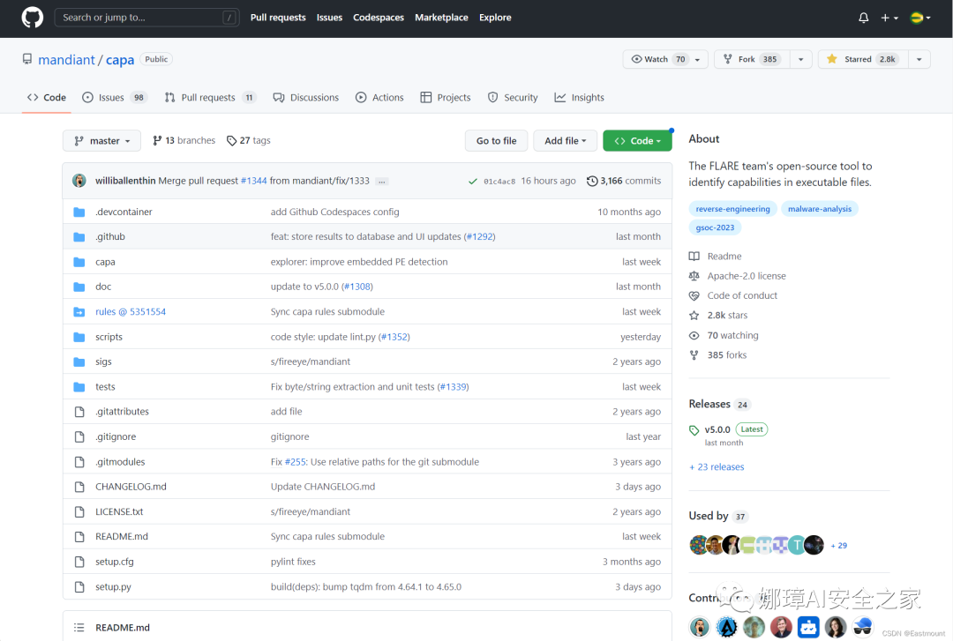Open the Insights tab
Viewport: 953px width, 641px height.
(x=579, y=97)
